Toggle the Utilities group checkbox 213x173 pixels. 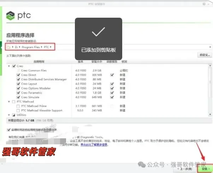[13, 115]
